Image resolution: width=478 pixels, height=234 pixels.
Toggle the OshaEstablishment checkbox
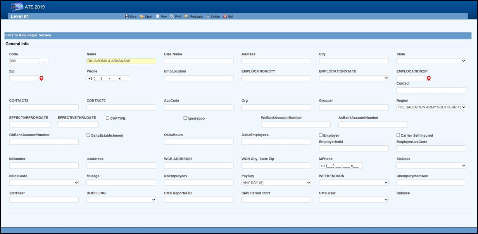(x=88, y=135)
